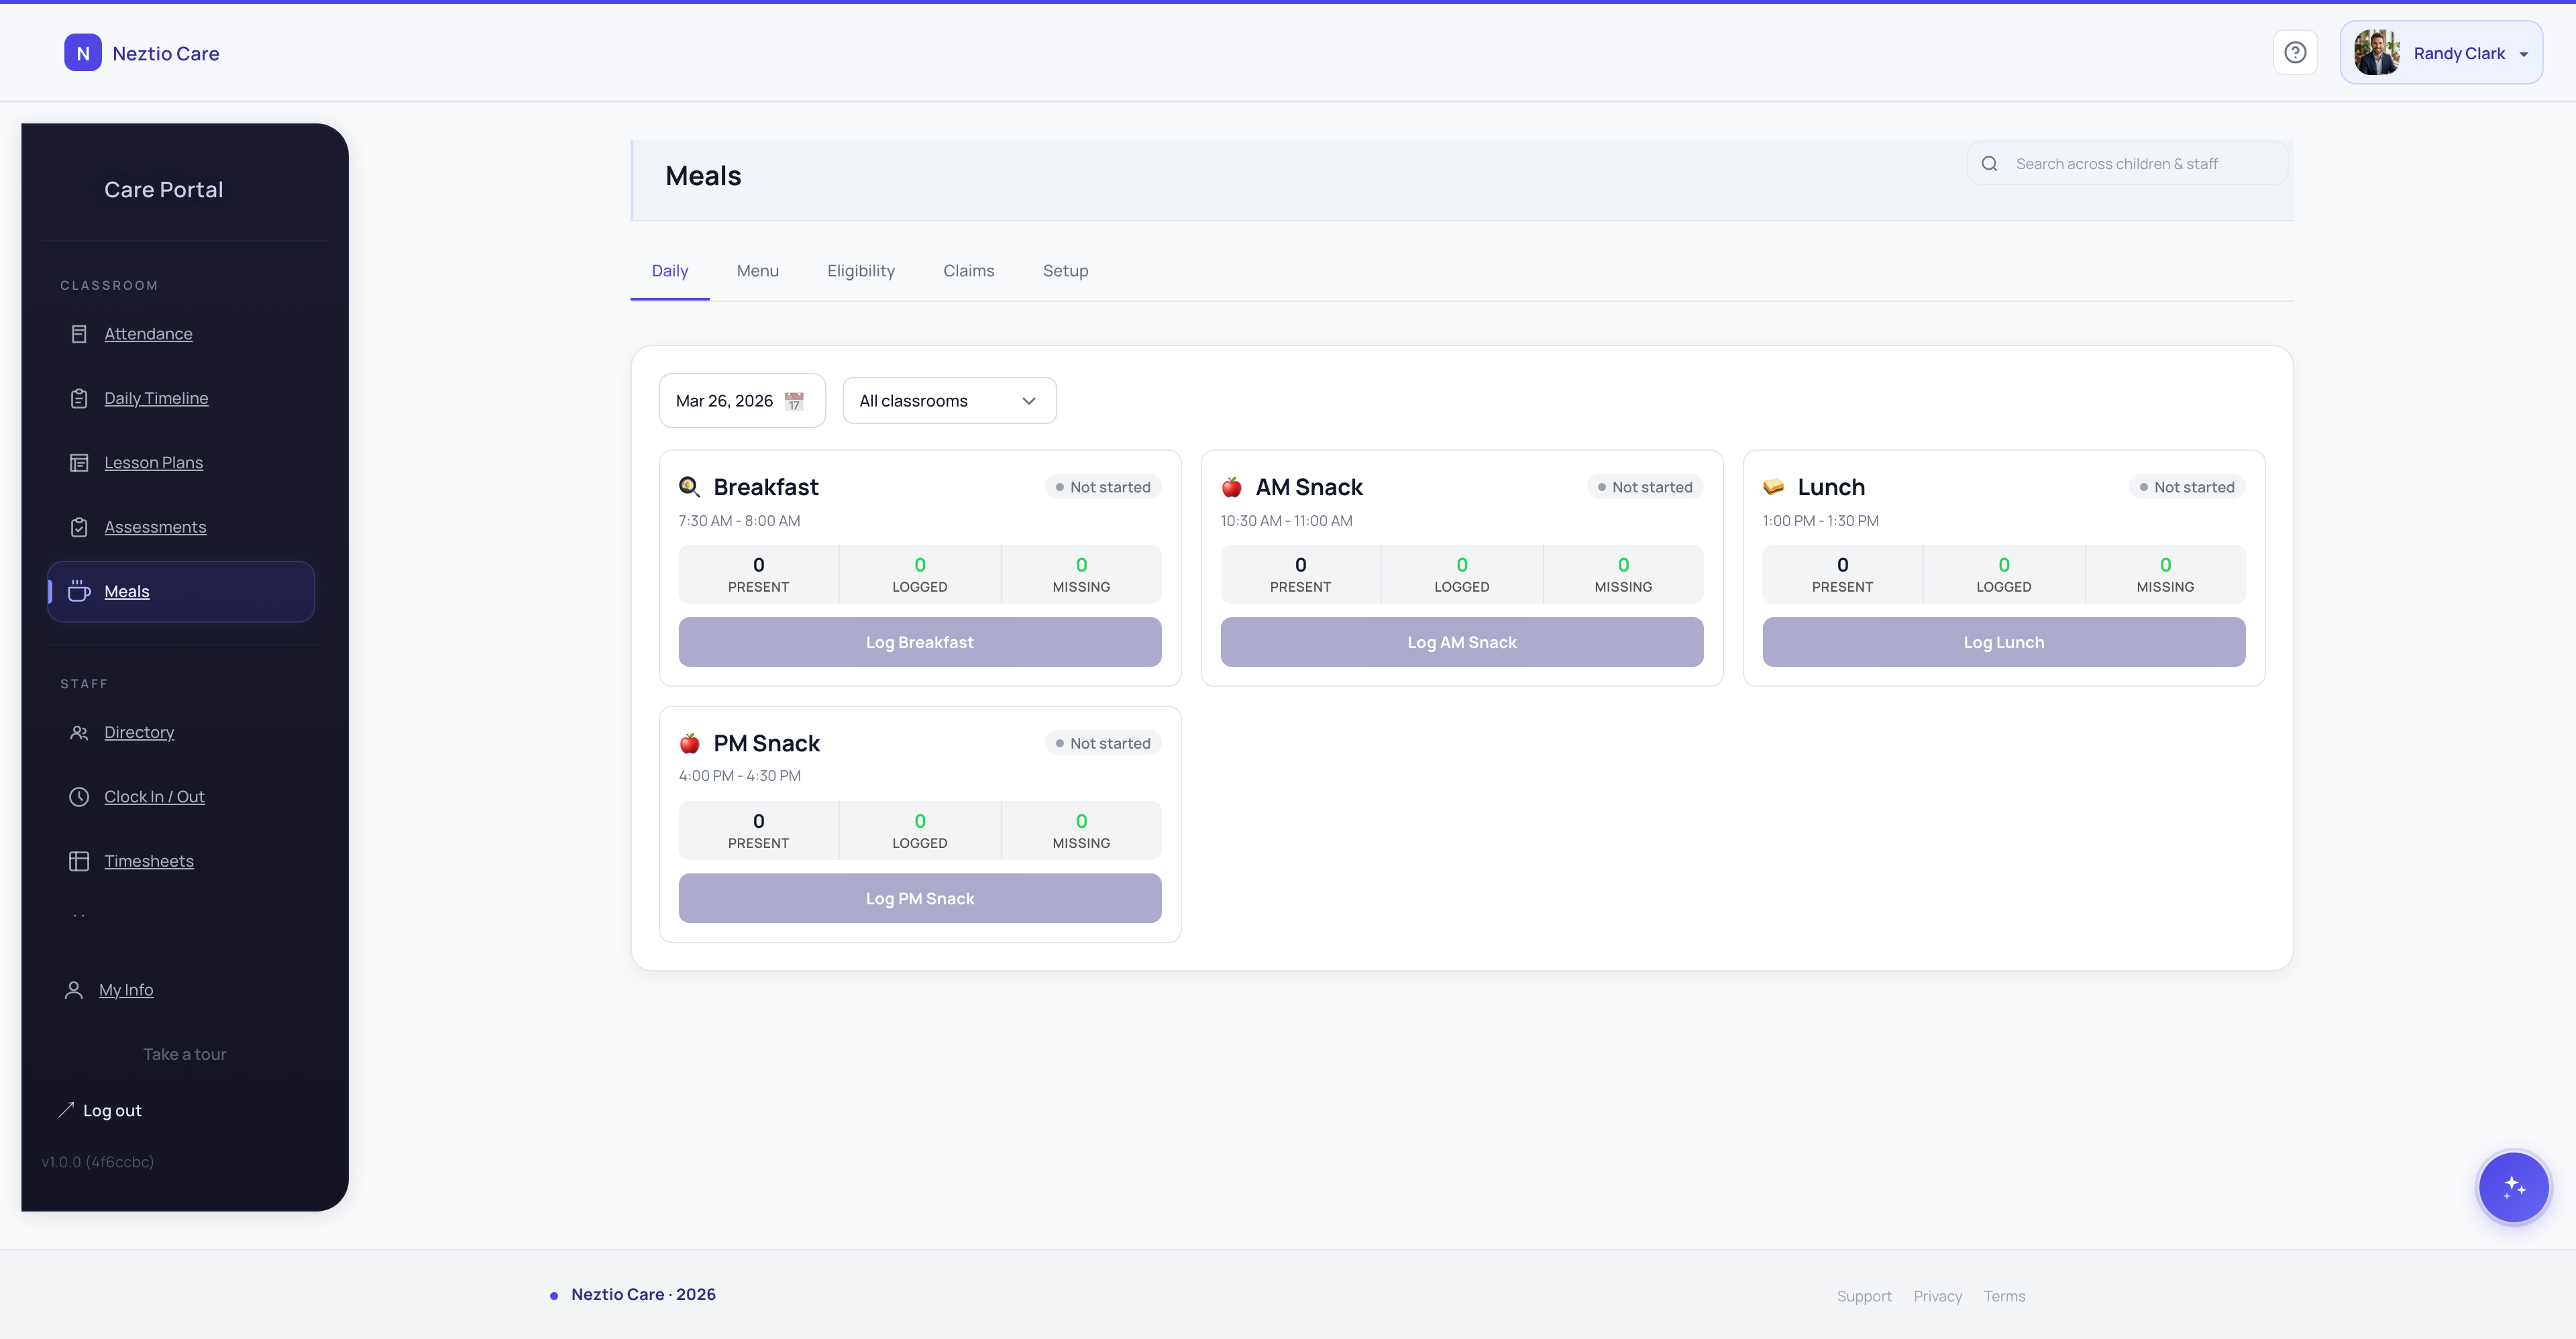Click the Timesheets grid icon
This screenshot has height=1339, width=2576.
[x=80, y=860]
